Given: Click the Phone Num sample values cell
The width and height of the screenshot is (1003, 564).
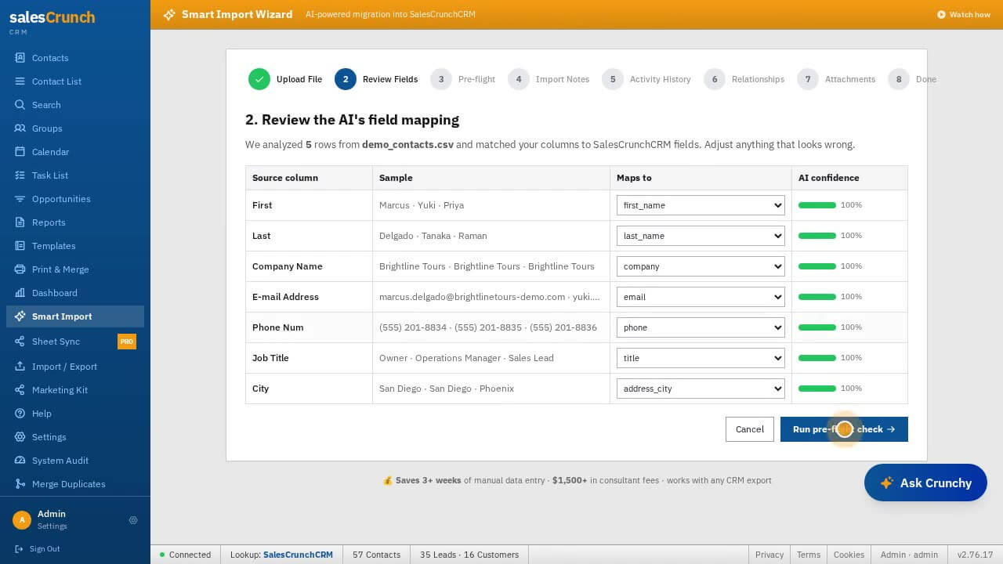Looking at the screenshot, I should [491, 327].
